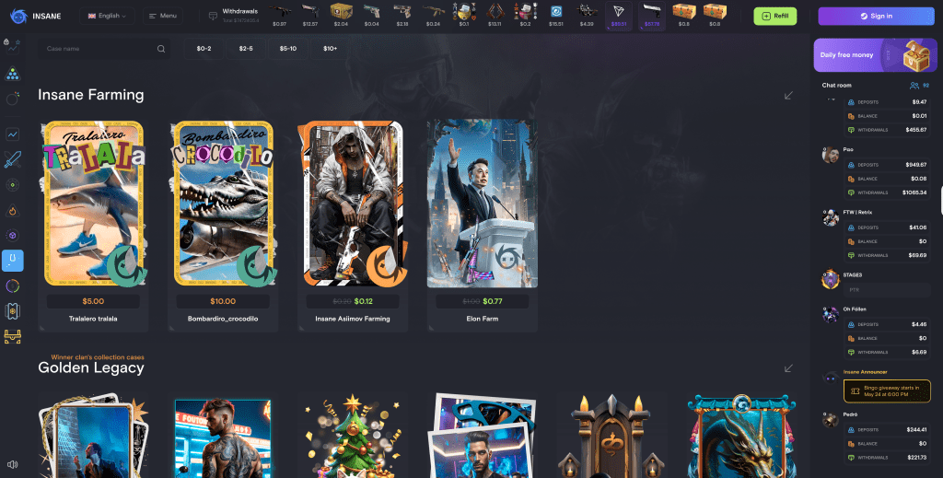Click the $4.39 rifle drop in feed

pyautogui.click(x=587, y=16)
